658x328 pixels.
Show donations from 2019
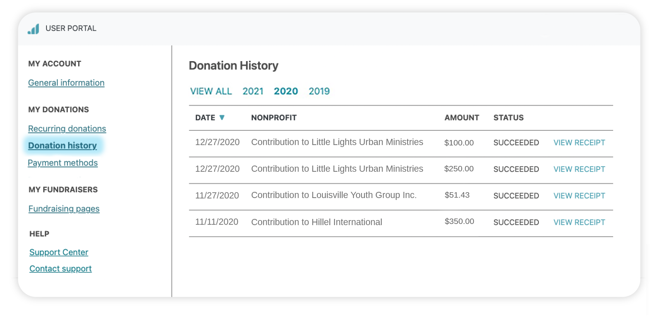[x=319, y=91]
